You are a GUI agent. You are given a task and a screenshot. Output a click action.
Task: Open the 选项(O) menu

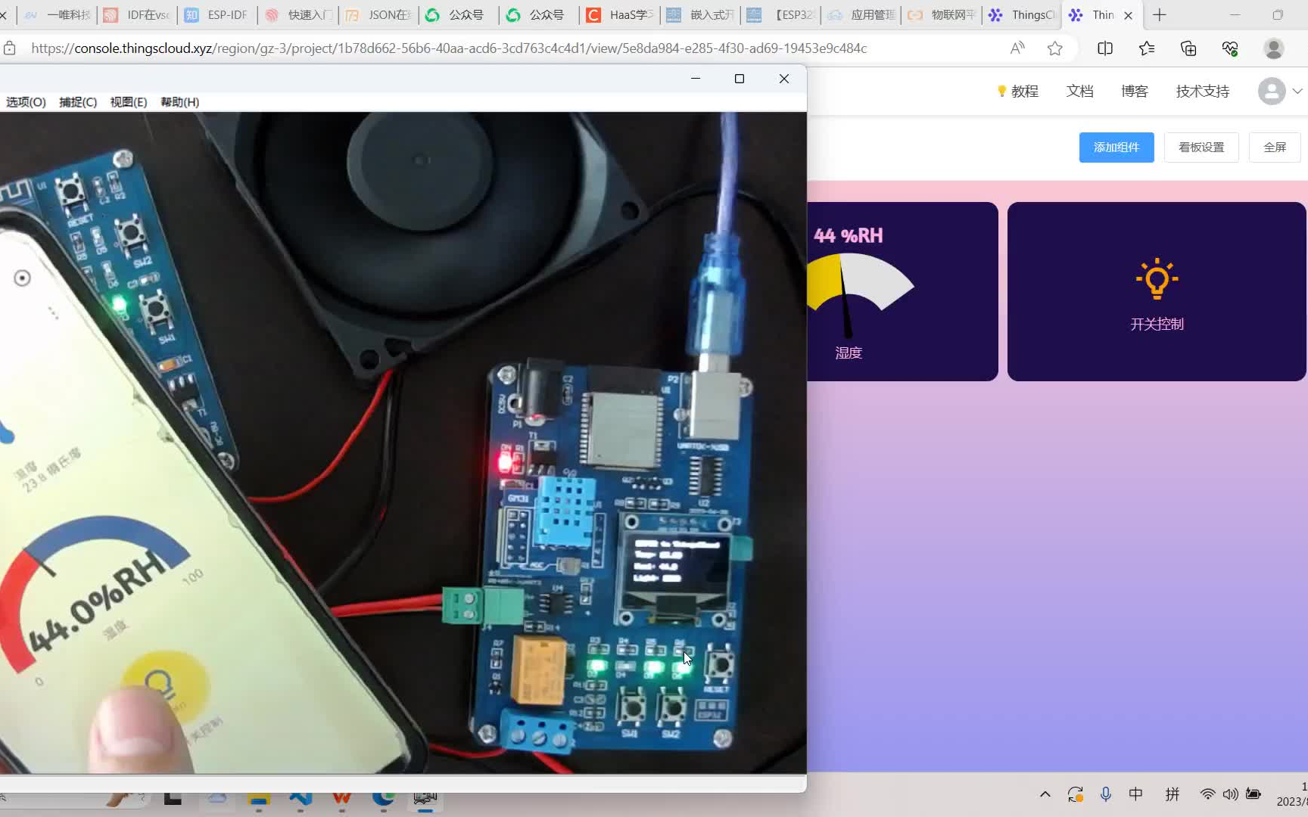coord(26,102)
